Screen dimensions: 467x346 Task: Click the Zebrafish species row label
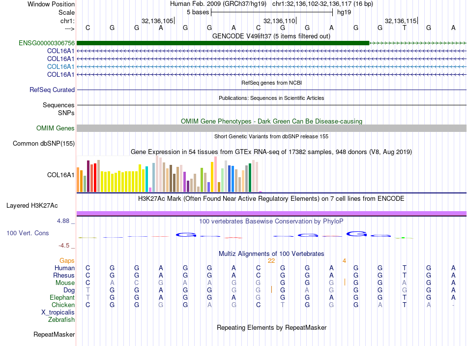point(61,320)
